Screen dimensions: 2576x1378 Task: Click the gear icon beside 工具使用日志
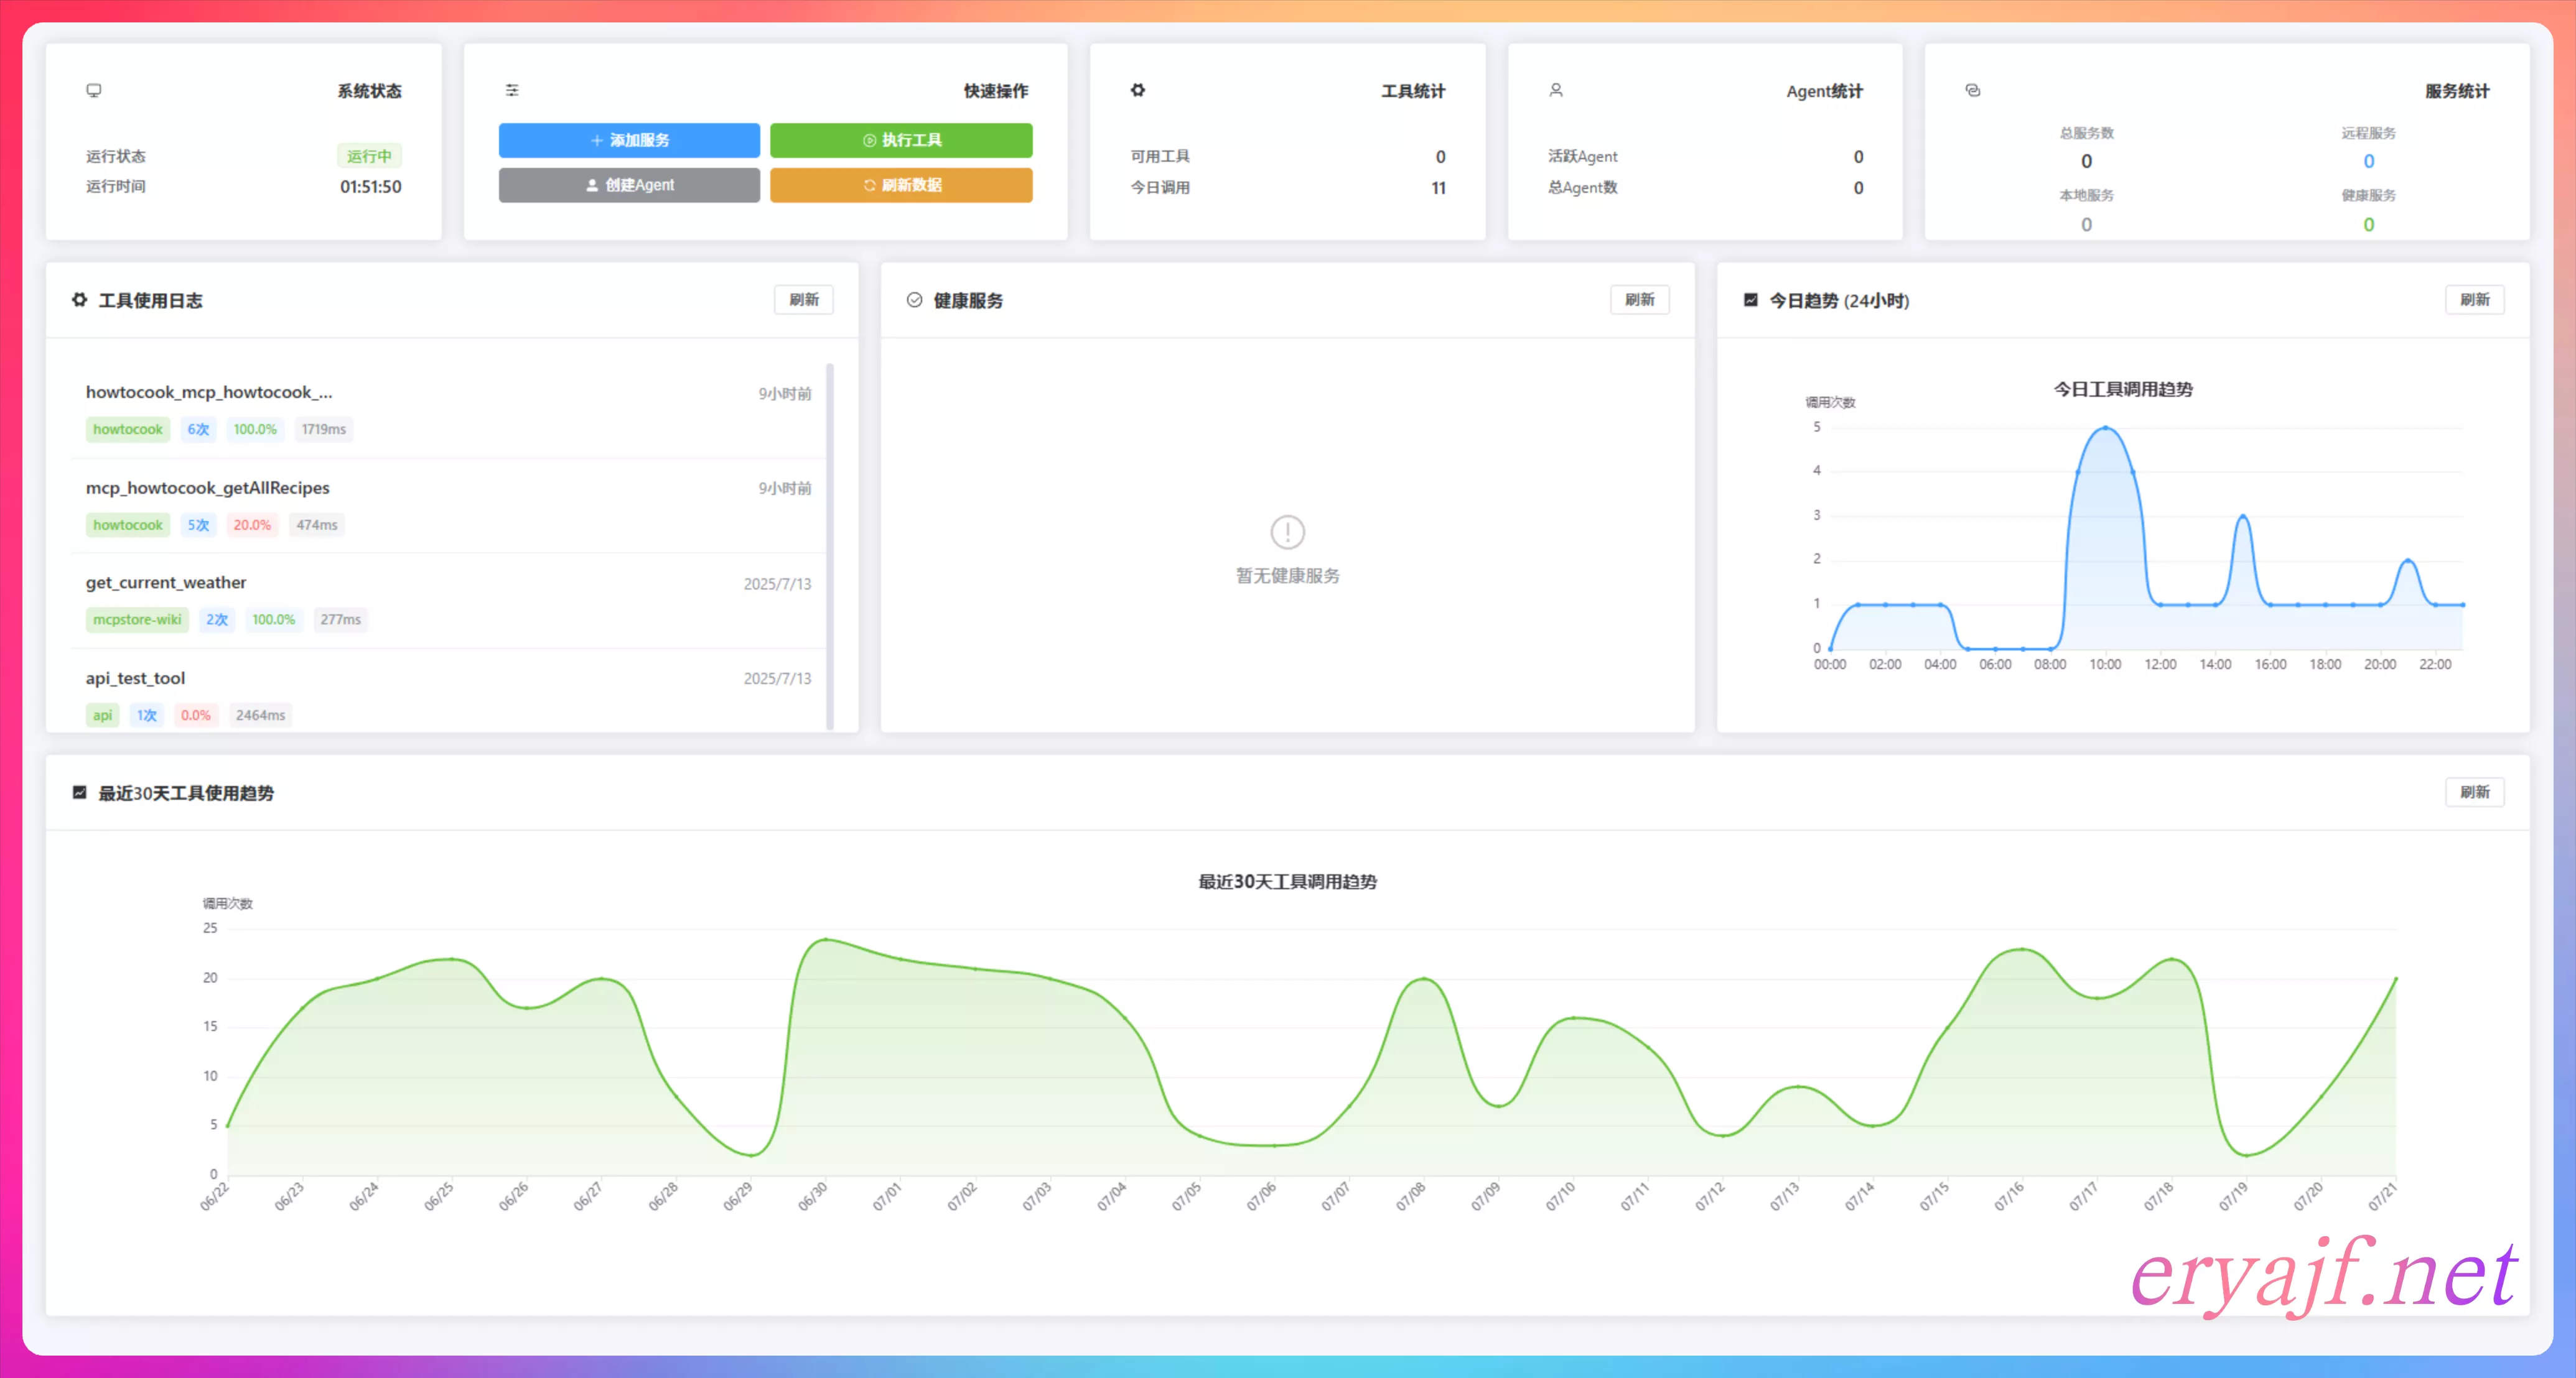click(79, 300)
